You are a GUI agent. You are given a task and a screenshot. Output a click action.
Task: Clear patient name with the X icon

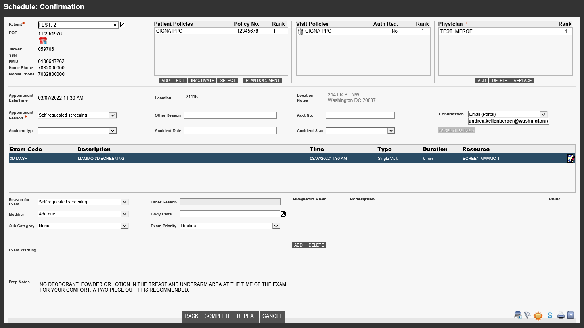pyautogui.click(x=115, y=25)
